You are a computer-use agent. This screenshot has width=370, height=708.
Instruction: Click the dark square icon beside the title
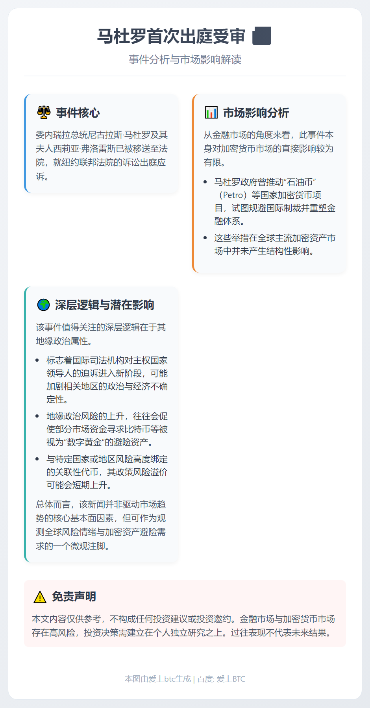coord(262,36)
